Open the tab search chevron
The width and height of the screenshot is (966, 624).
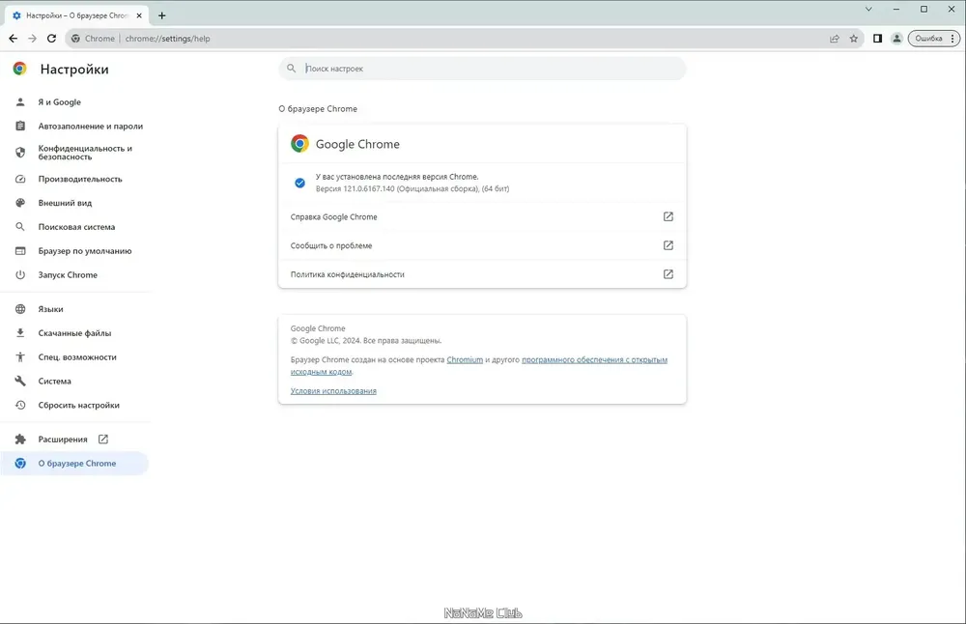868,10
